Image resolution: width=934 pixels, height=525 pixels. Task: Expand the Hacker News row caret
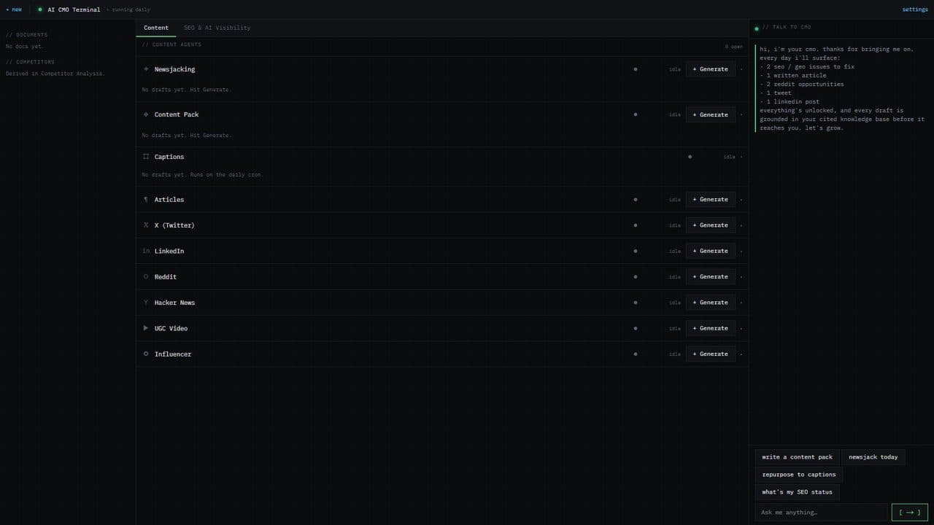click(x=741, y=303)
